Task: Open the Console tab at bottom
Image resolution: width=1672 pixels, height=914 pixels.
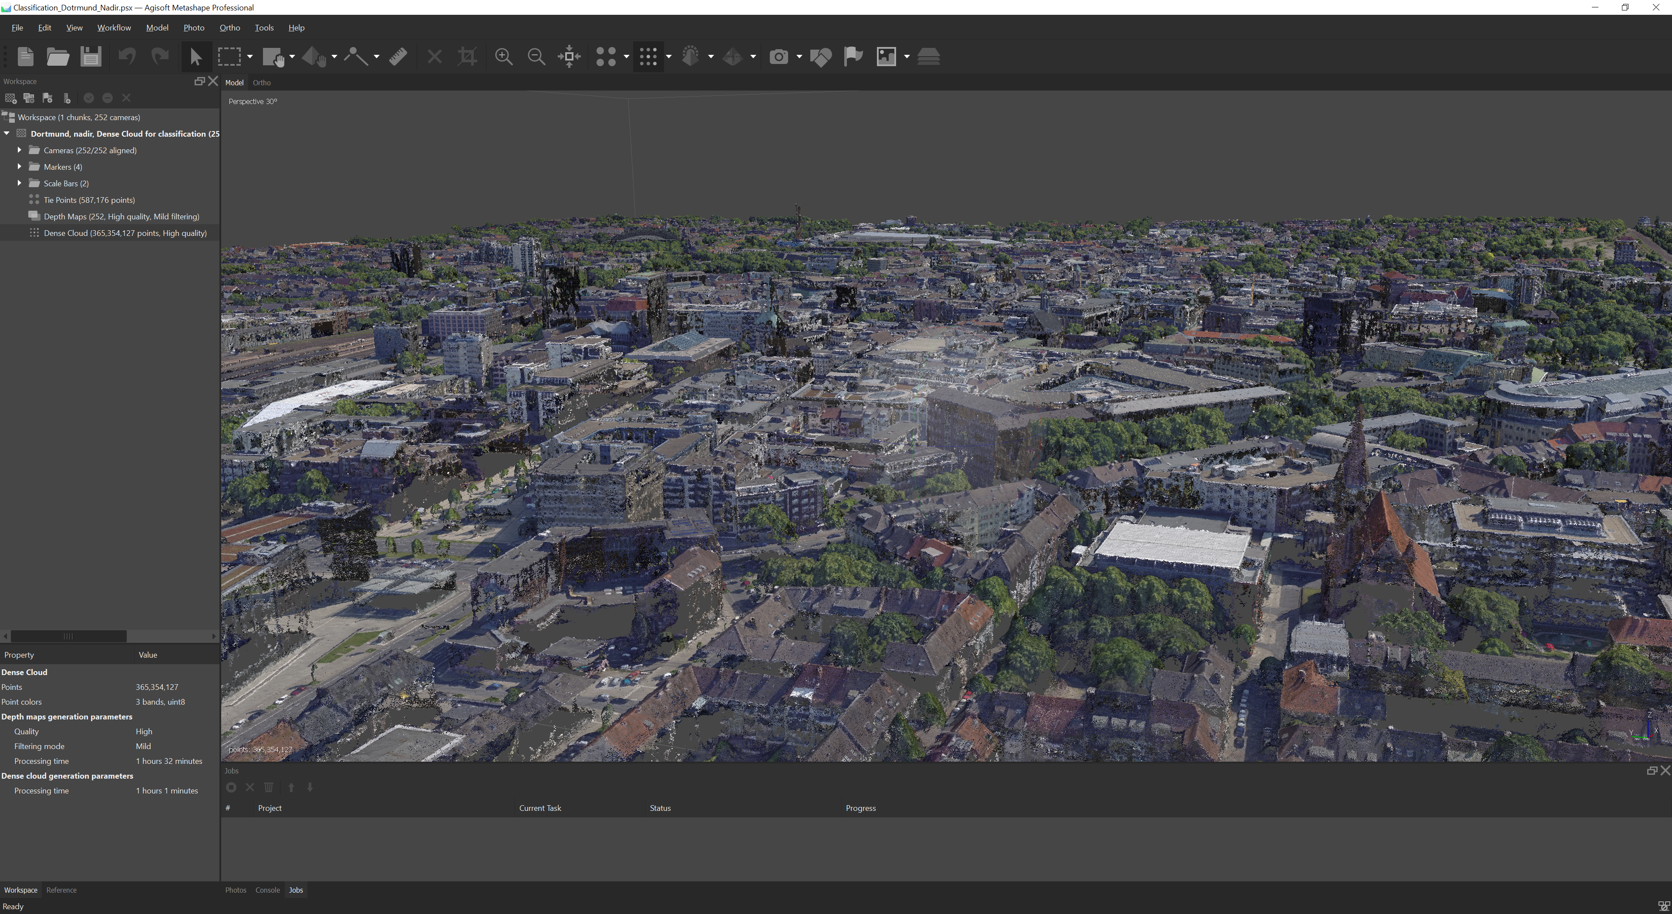Action: pyautogui.click(x=267, y=890)
